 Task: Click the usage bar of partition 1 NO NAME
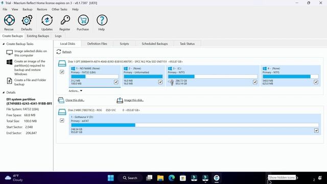[x=95, y=77]
